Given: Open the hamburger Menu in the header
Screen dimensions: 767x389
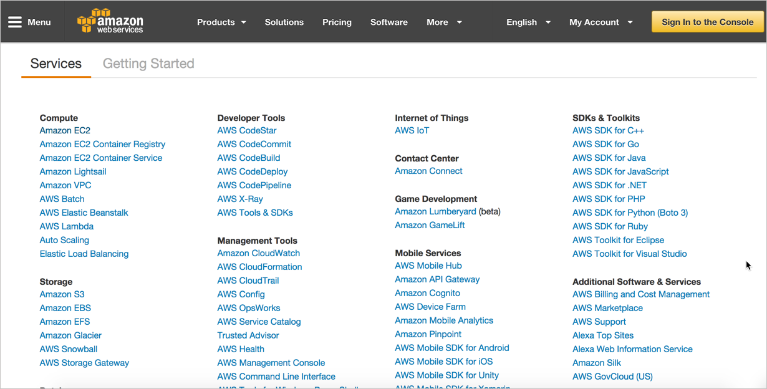Looking at the screenshot, I should tap(29, 22).
